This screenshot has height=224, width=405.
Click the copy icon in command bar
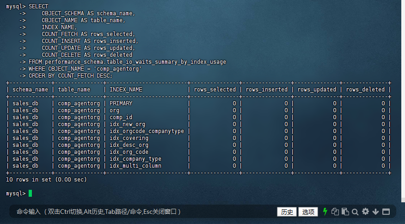[335, 212]
